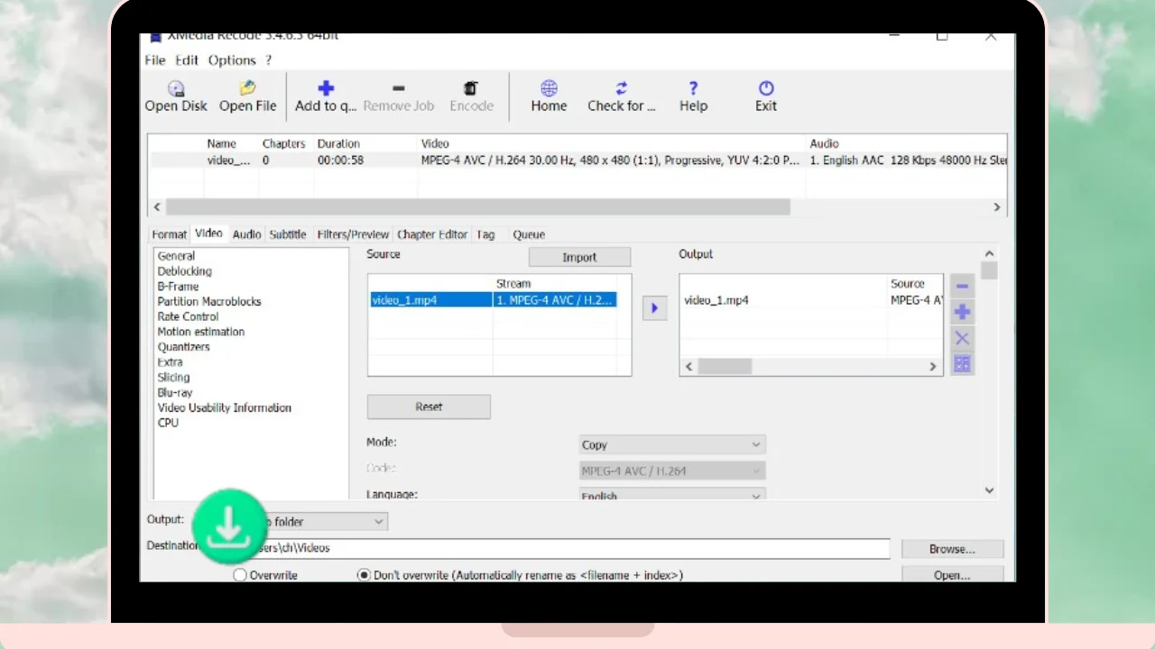Click file list right scroll arrow

tap(997, 207)
